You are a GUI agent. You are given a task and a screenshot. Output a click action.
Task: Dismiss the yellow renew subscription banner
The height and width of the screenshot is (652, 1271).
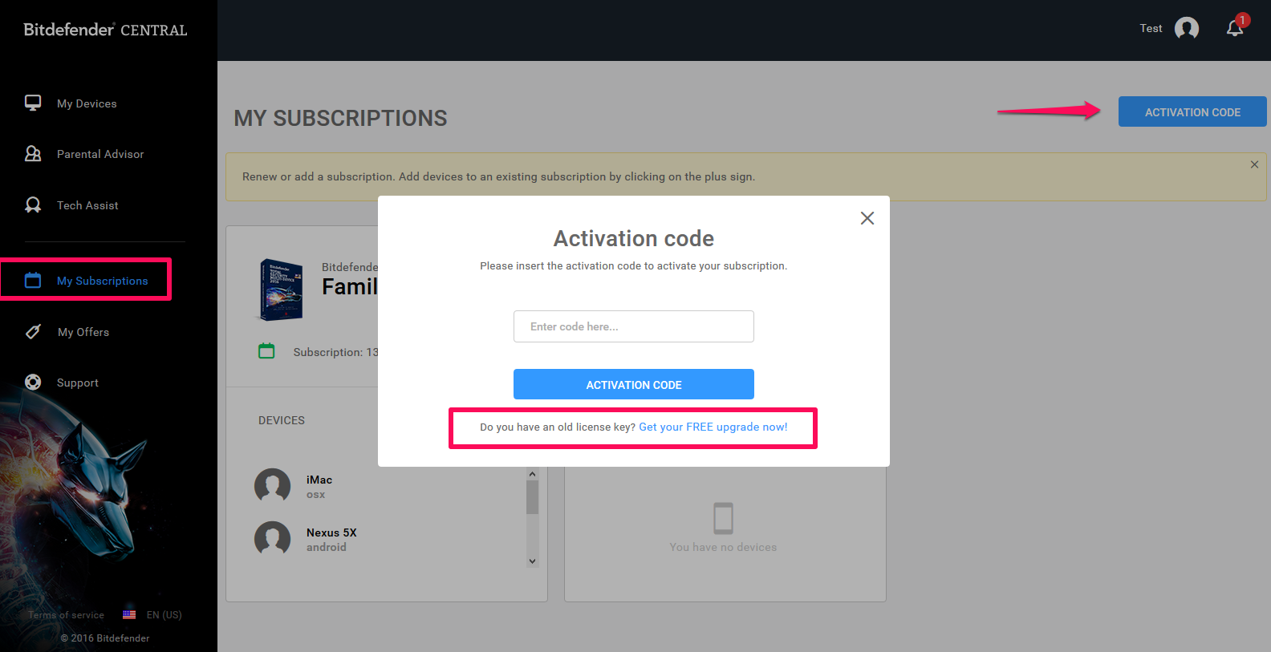tap(1254, 164)
